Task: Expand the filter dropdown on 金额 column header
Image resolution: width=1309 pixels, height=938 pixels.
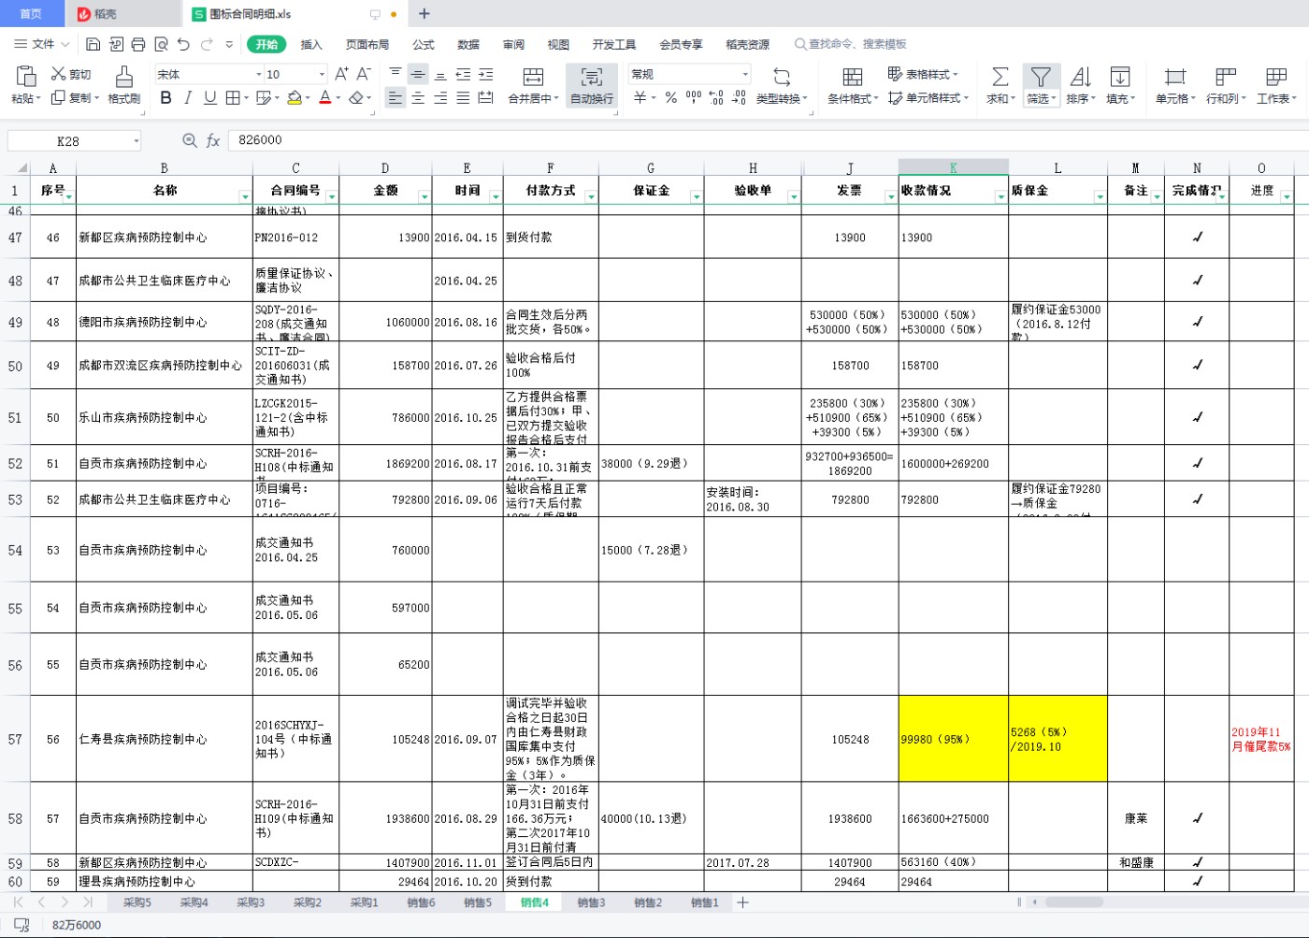Action: click(x=424, y=196)
